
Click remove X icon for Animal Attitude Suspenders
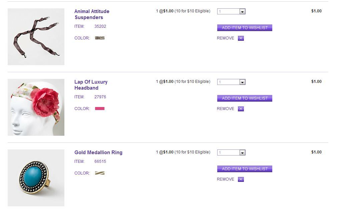click(x=241, y=38)
